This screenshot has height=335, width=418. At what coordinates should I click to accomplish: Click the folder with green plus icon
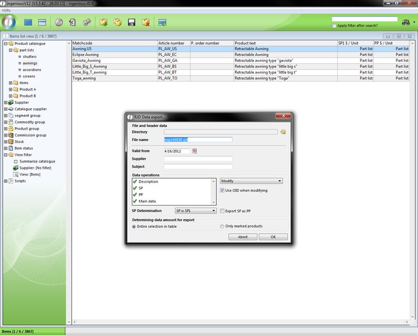click(103, 22)
